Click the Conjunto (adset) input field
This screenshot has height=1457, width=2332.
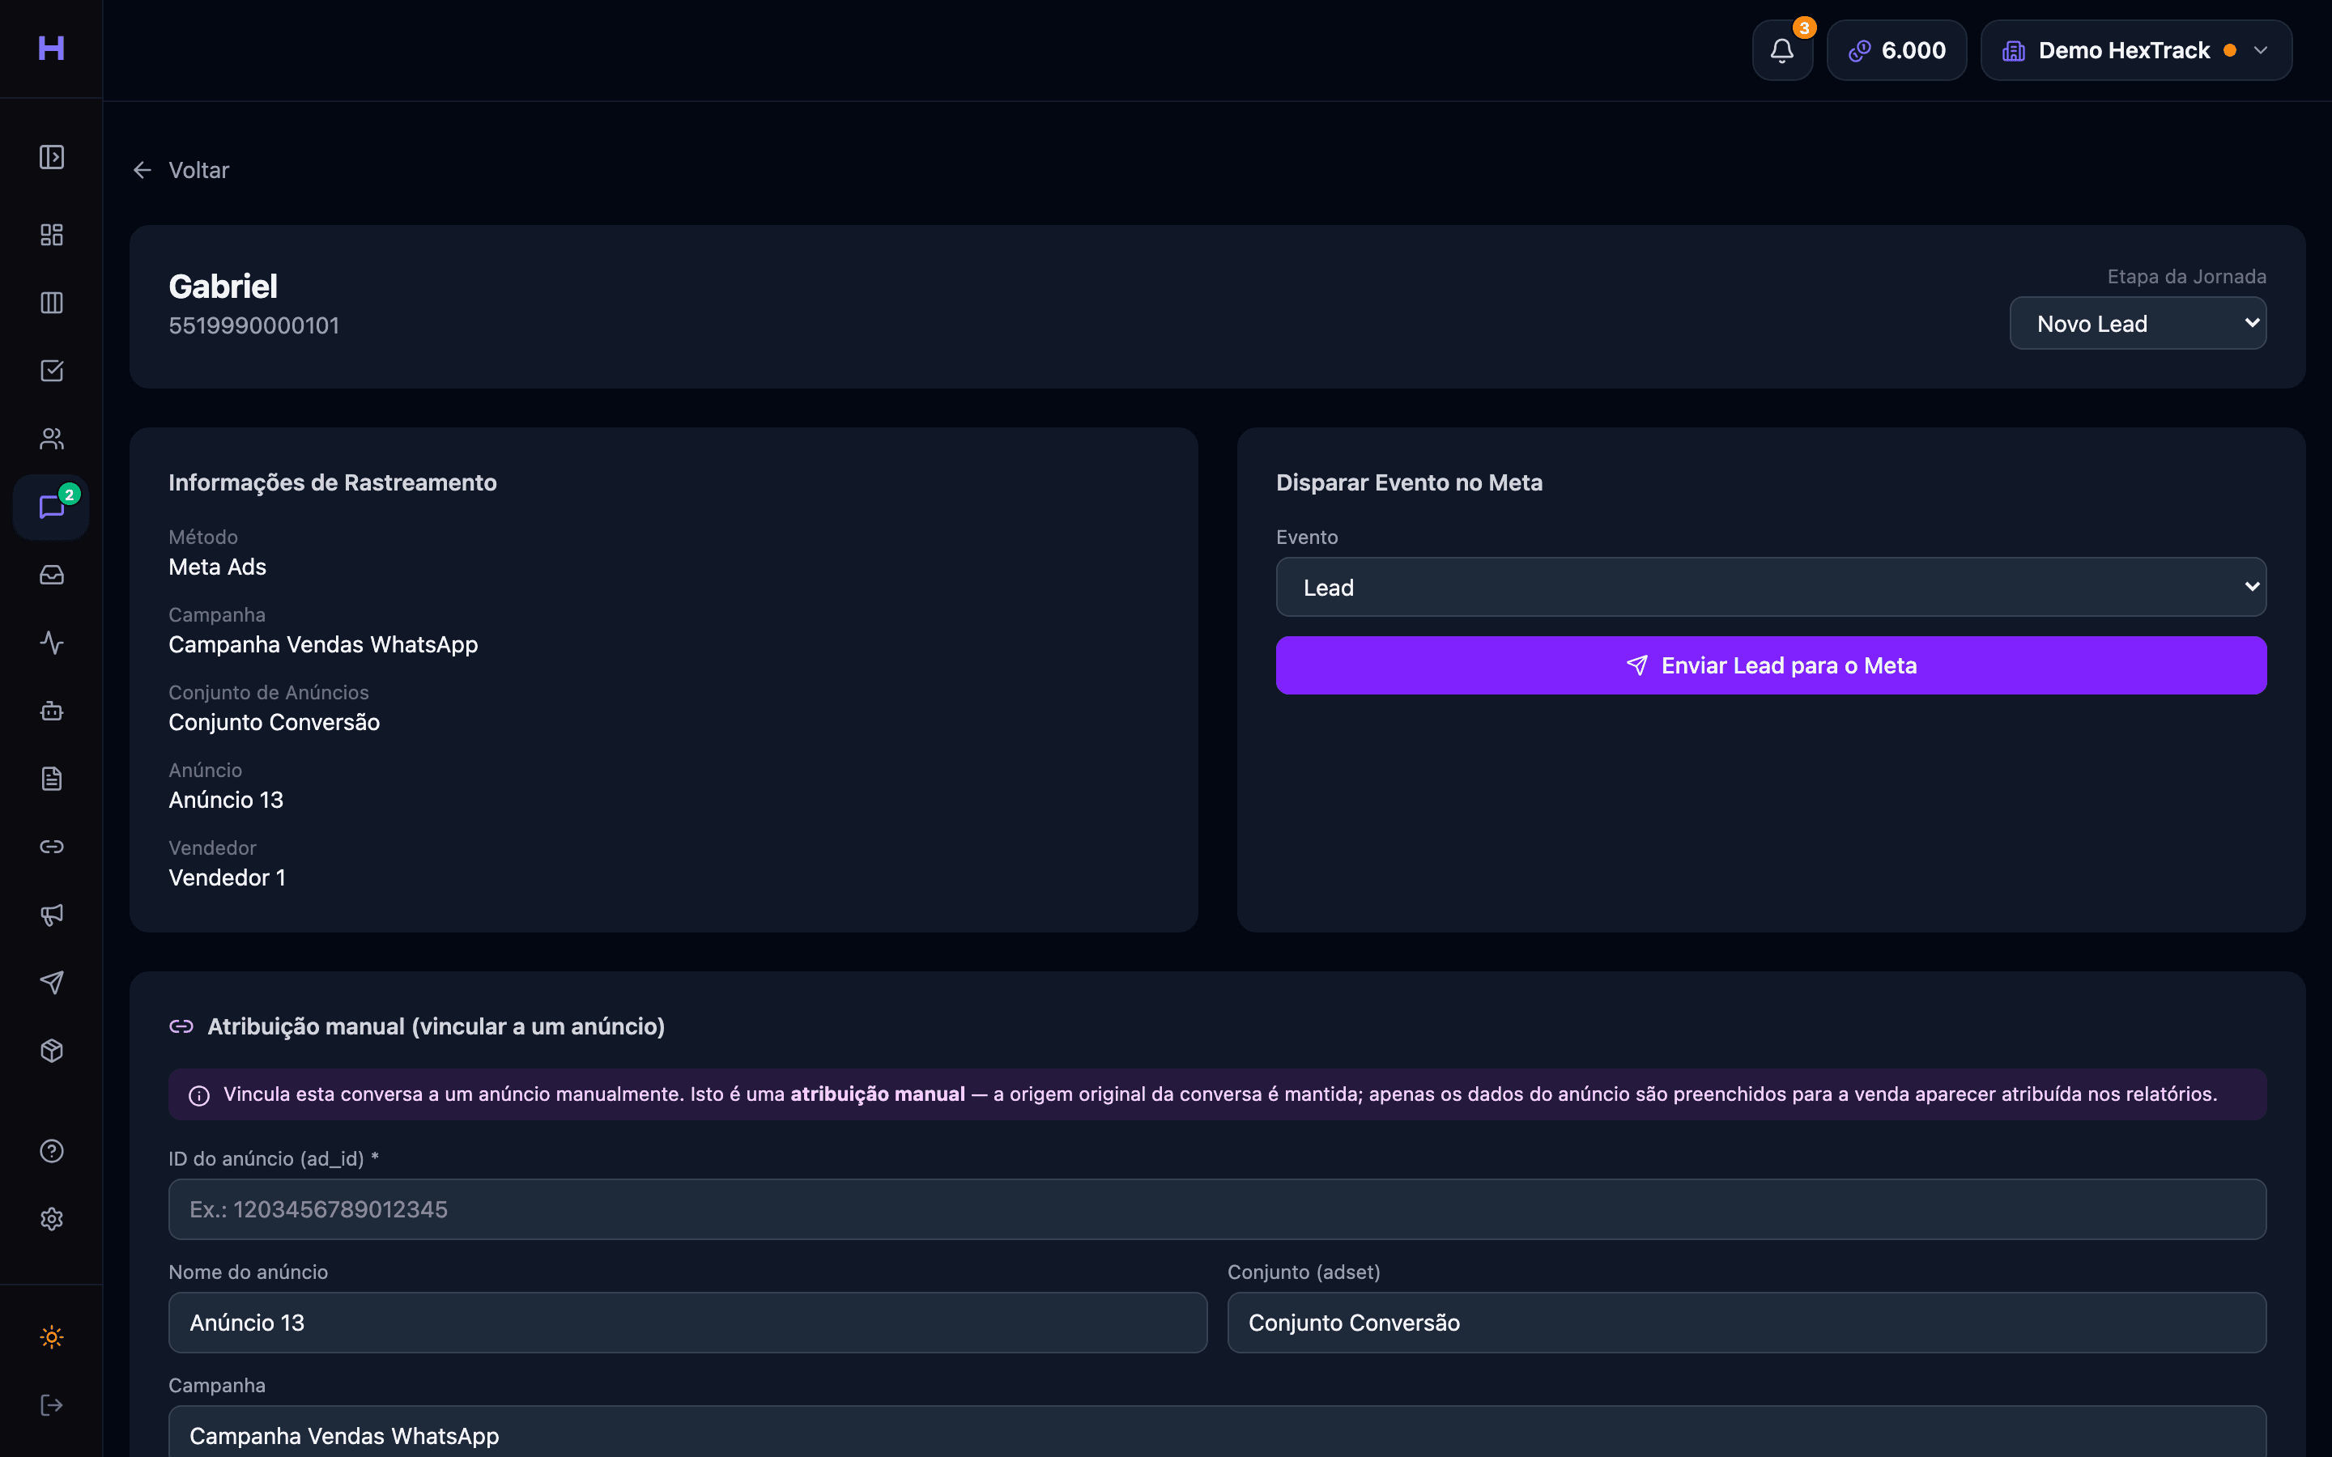1746,1323
